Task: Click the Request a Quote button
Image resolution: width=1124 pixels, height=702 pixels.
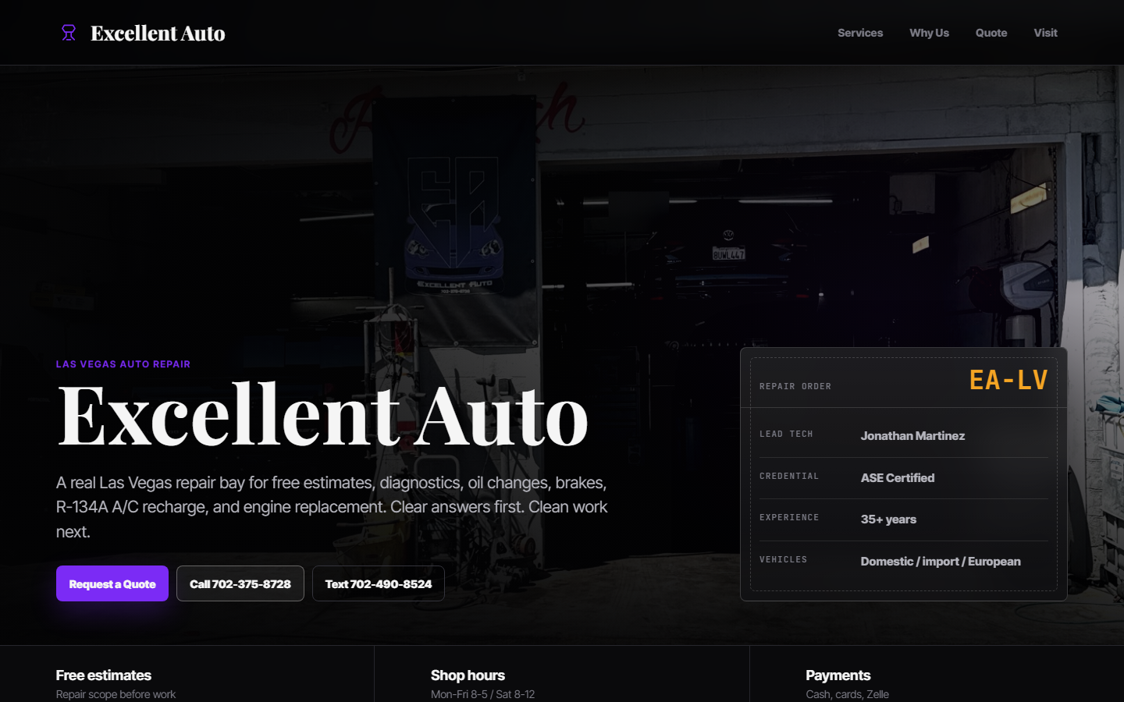Action: tap(112, 583)
